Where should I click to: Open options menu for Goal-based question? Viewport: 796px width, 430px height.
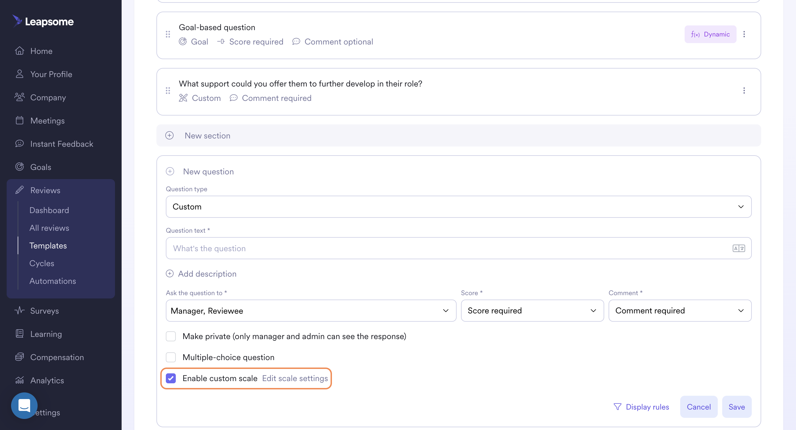(744, 34)
